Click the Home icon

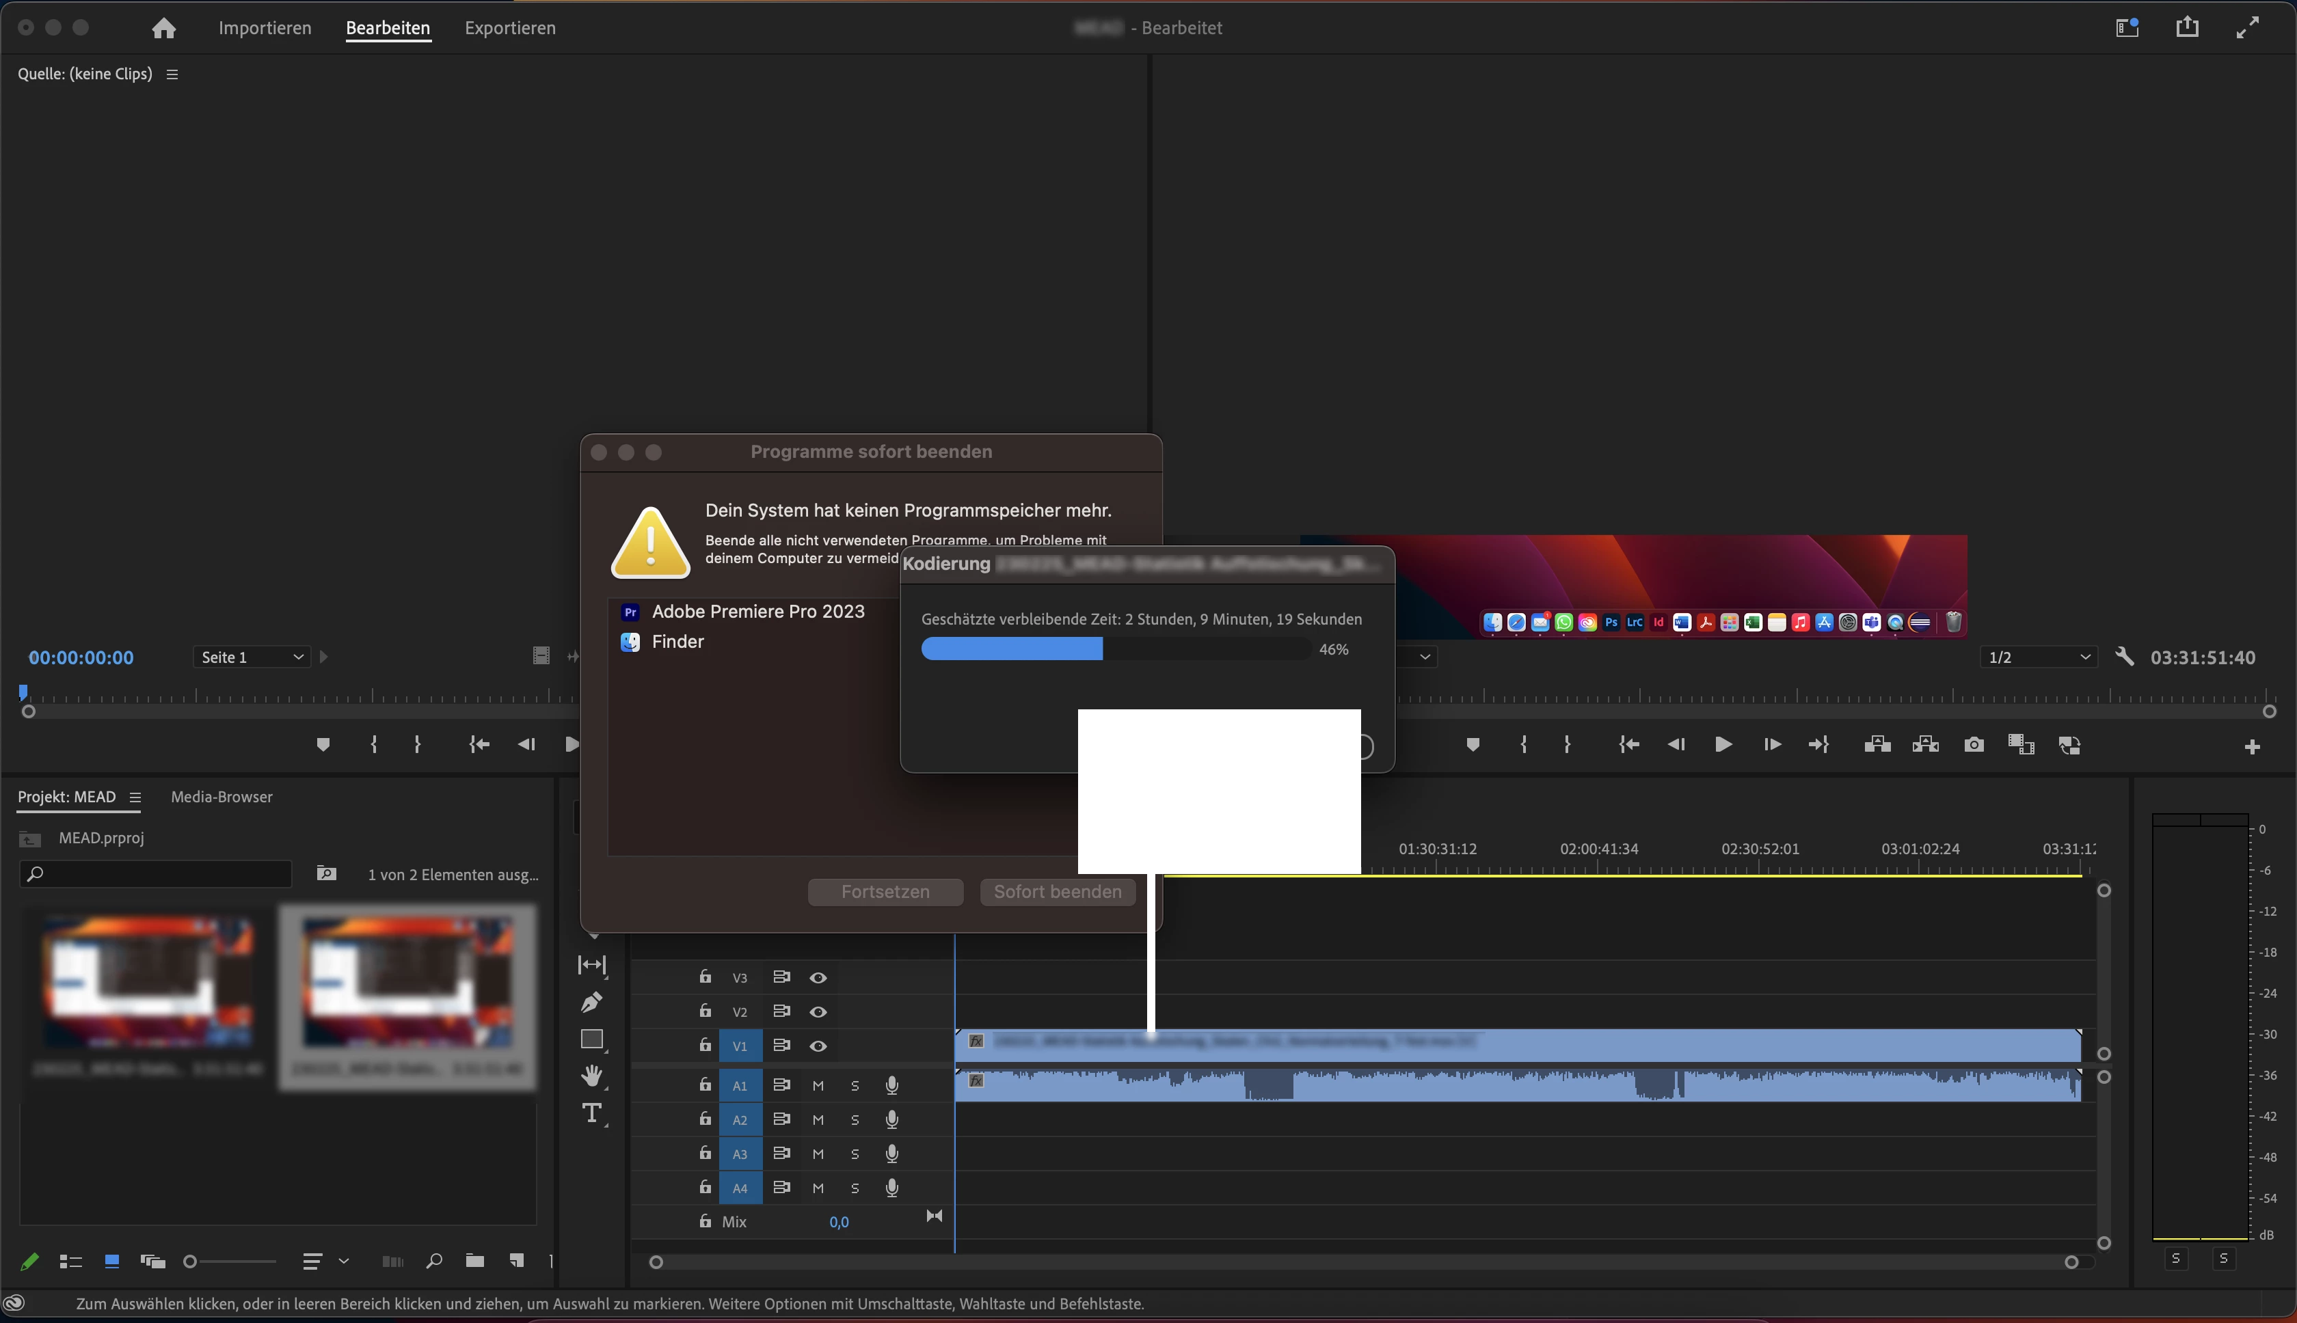[163, 28]
